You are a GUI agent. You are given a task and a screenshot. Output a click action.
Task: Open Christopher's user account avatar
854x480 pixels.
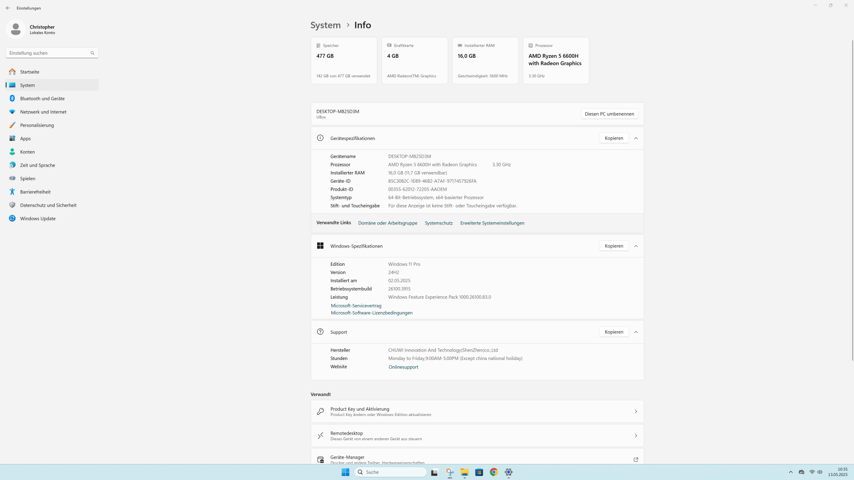tap(16, 29)
